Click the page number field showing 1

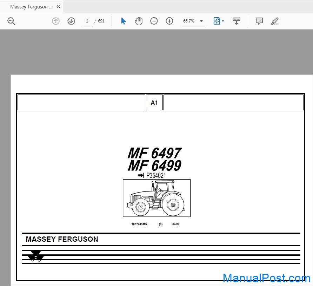click(x=87, y=21)
